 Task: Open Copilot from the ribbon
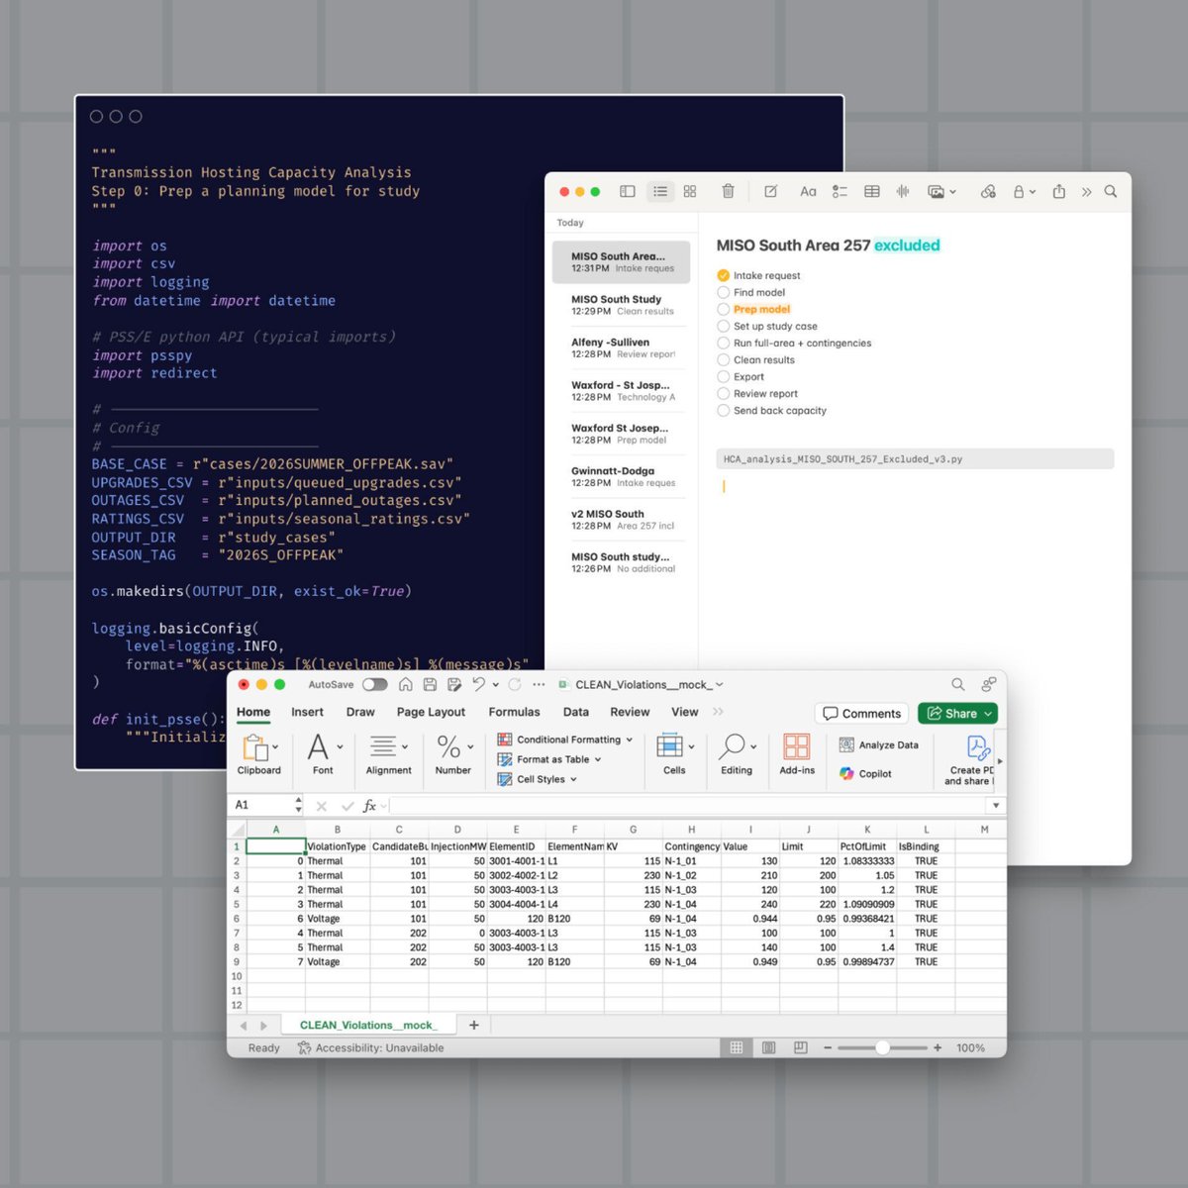pos(866,773)
